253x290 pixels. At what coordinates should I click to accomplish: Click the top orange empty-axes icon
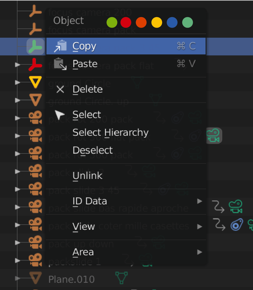tap(35, 11)
